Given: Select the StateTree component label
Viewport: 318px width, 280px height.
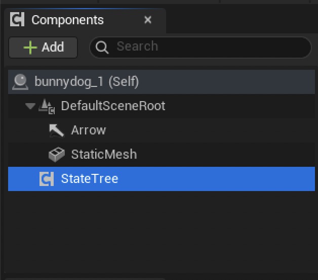Looking at the screenshot, I should pos(90,178).
